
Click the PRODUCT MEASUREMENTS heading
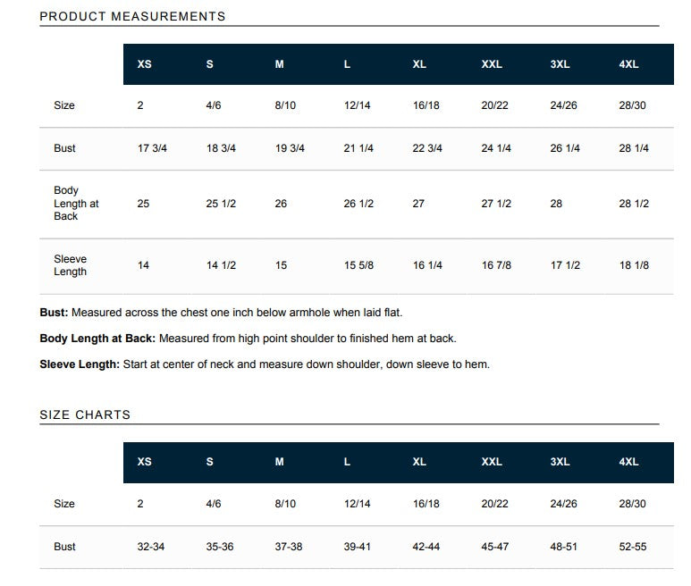[132, 17]
